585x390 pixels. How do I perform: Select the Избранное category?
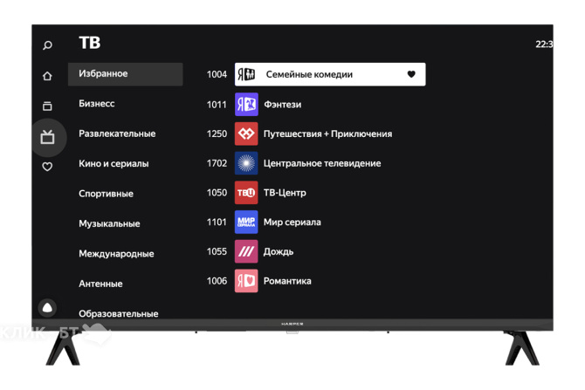coord(126,74)
